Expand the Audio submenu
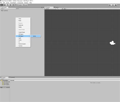This screenshot has height=102, width=120. point(23,40)
